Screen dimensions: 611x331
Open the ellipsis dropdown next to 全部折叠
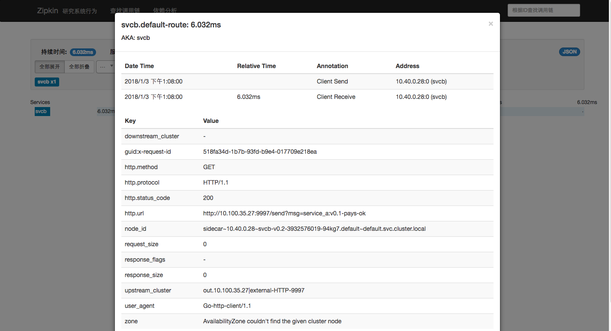[x=105, y=67]
